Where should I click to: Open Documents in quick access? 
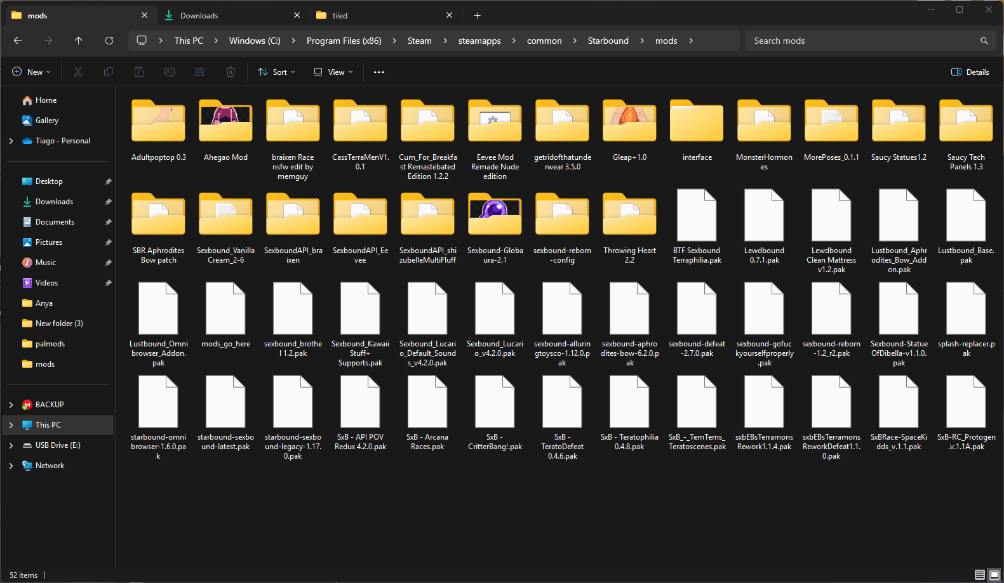pyautogui.click(x=55, y=222)
